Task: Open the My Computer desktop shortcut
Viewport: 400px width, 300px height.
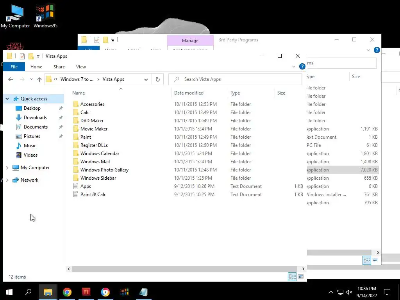Action: coord(15,16)
